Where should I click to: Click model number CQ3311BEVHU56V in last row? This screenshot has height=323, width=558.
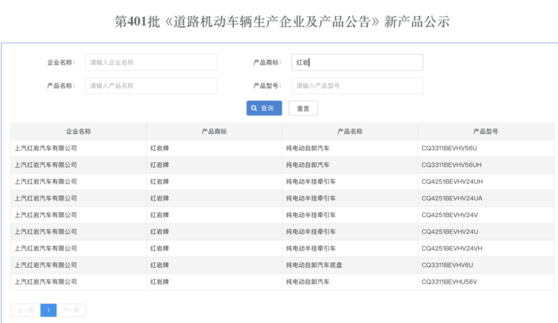pyautogui.click(x=449, y=282)
